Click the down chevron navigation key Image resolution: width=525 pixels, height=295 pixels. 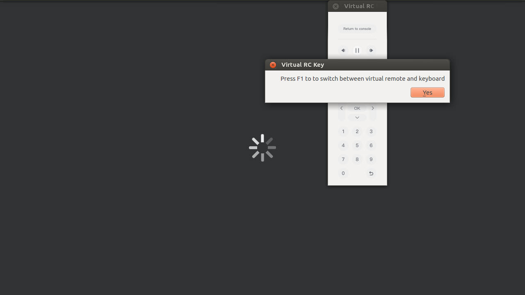[357, 118]
